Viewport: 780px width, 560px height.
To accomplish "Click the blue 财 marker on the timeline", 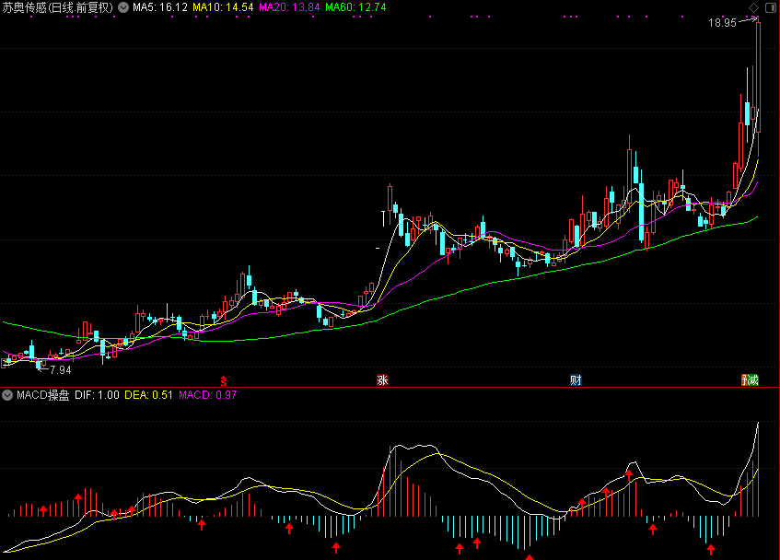I will click(576, 380).
